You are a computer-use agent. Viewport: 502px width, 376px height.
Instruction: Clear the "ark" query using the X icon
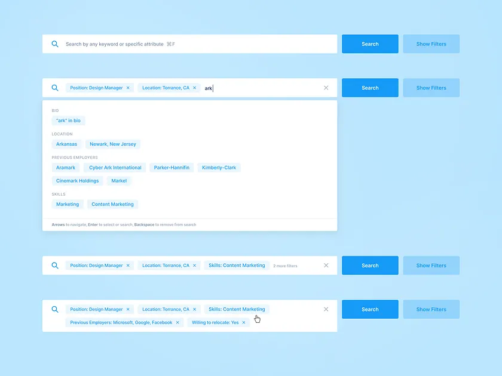point(326,87)
